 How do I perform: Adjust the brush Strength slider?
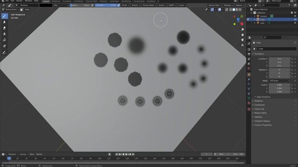click(106, 5)
